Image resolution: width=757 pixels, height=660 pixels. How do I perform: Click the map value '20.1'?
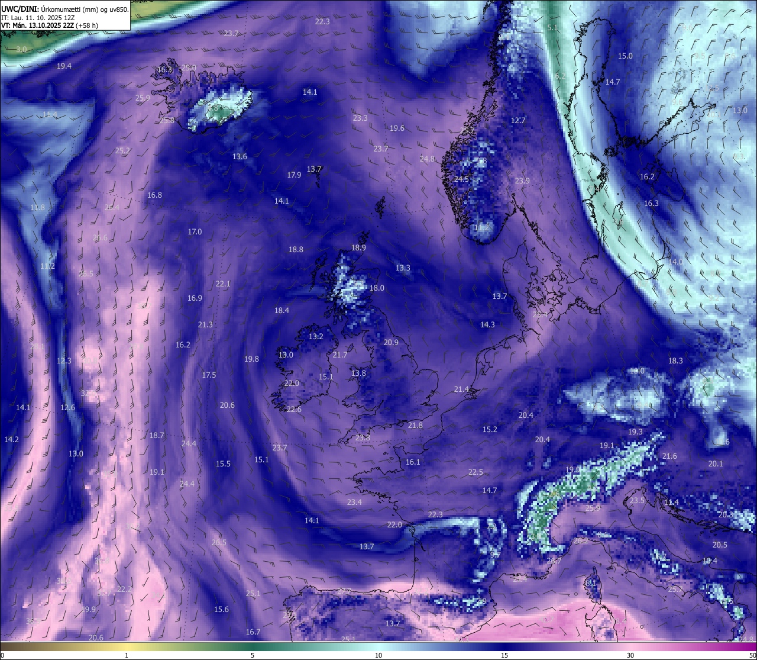click(716, 464)
